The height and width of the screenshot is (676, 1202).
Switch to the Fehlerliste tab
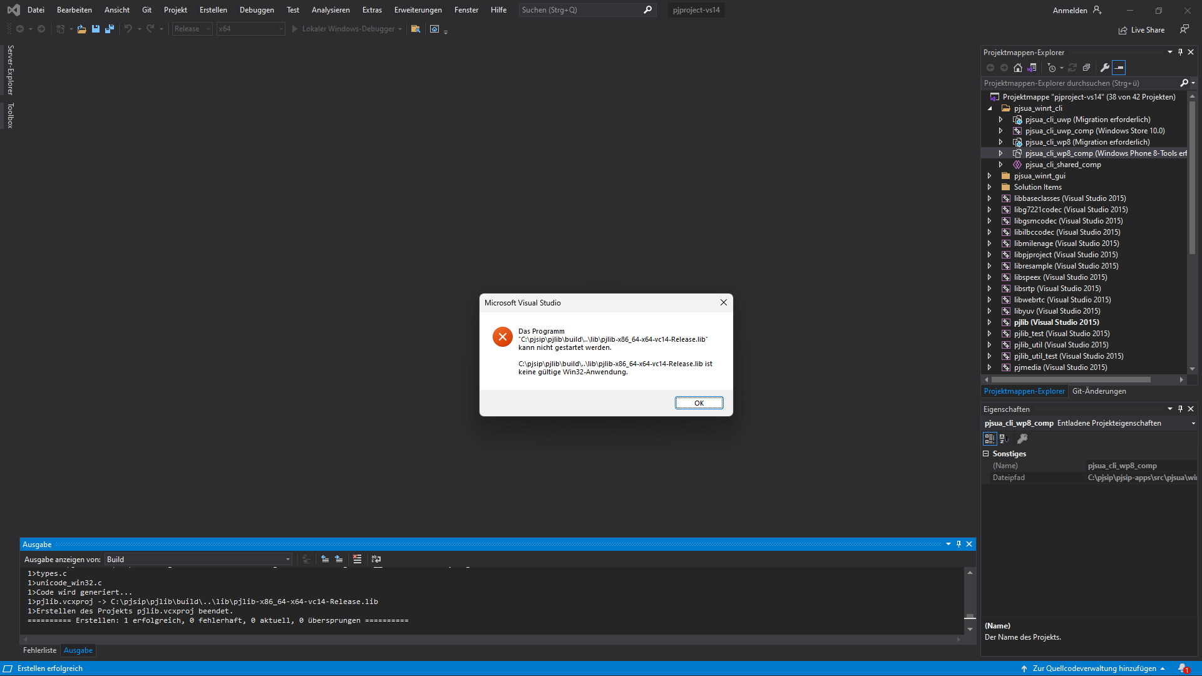pyautogui.click(x=39, y=651)
